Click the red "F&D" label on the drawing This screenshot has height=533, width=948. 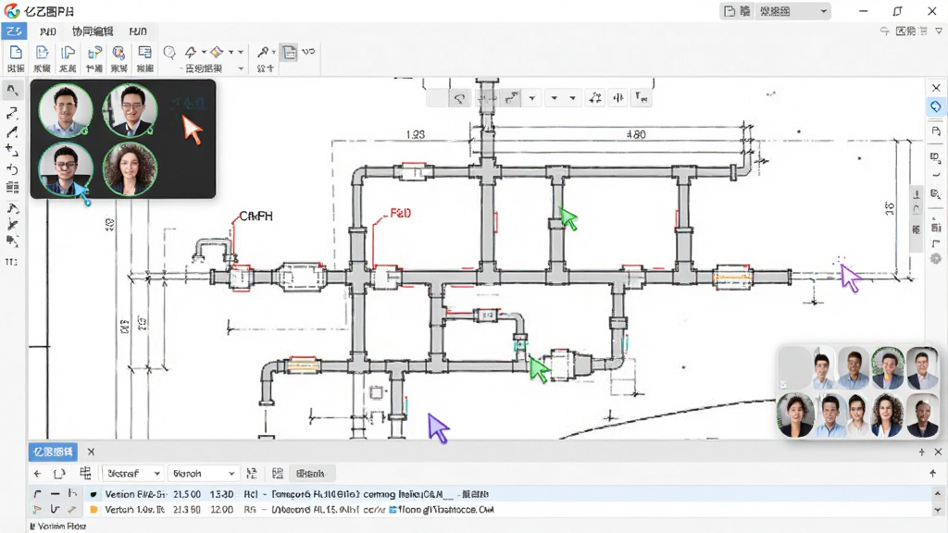pos(400,214)
